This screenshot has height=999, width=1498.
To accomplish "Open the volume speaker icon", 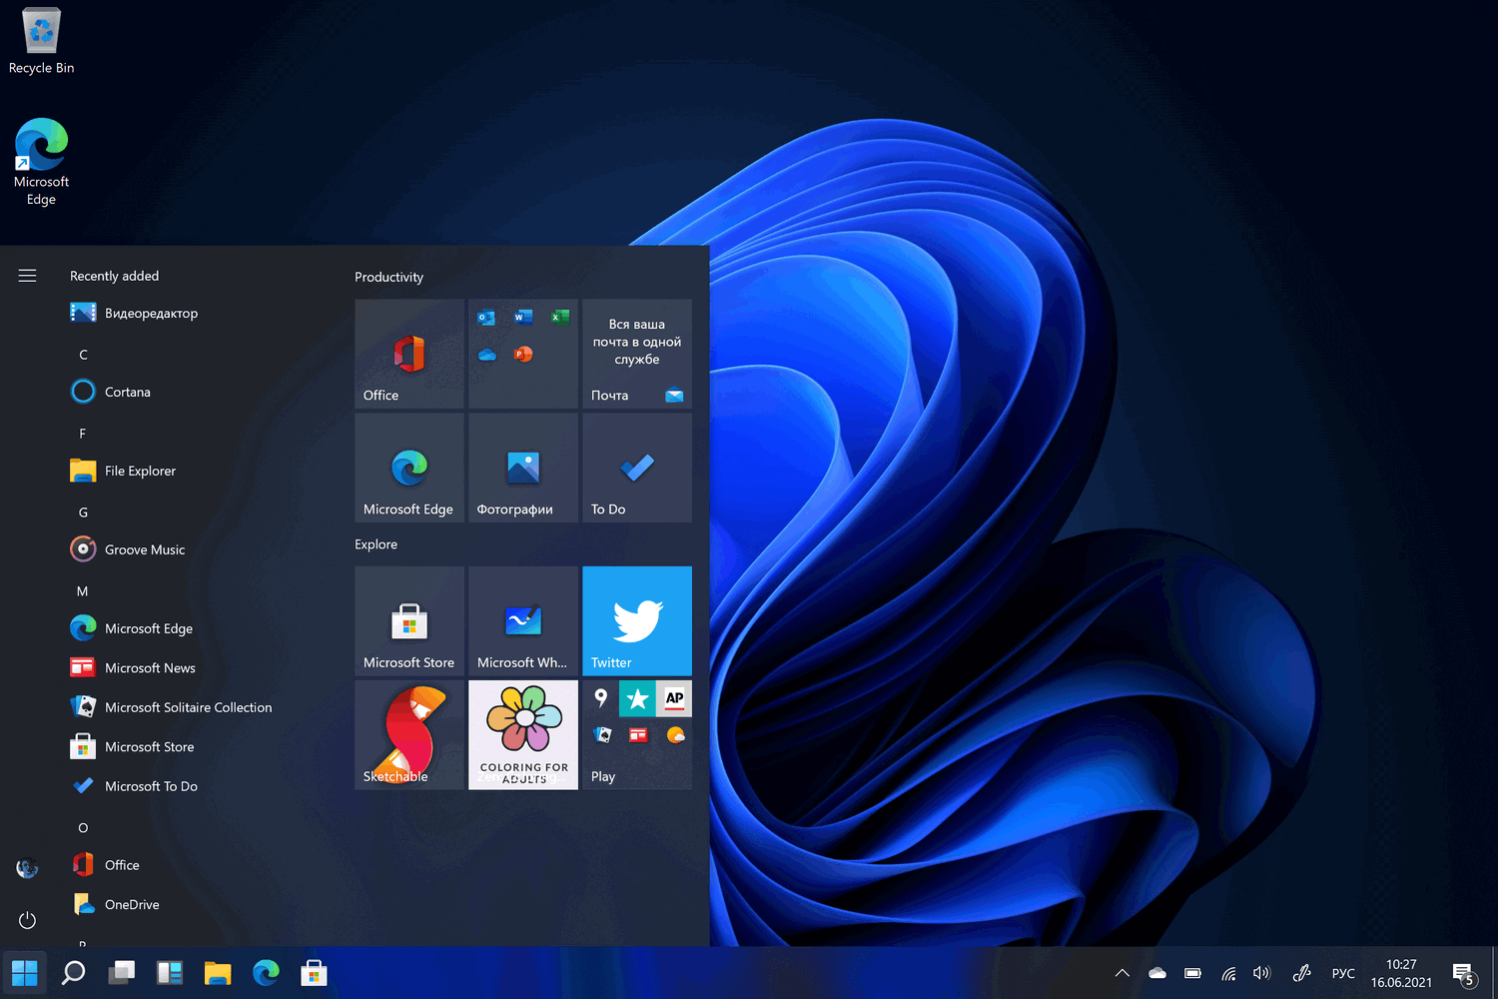I will (1261, 973).
